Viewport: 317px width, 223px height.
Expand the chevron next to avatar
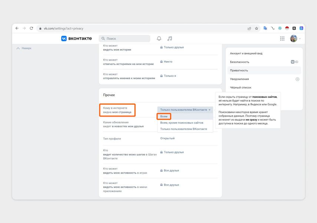point(300,39)
